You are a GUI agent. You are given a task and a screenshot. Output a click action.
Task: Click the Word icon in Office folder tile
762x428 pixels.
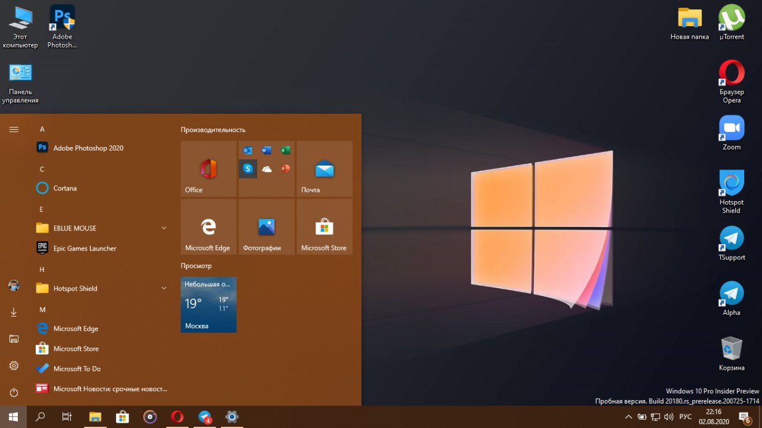pos(267,151)
